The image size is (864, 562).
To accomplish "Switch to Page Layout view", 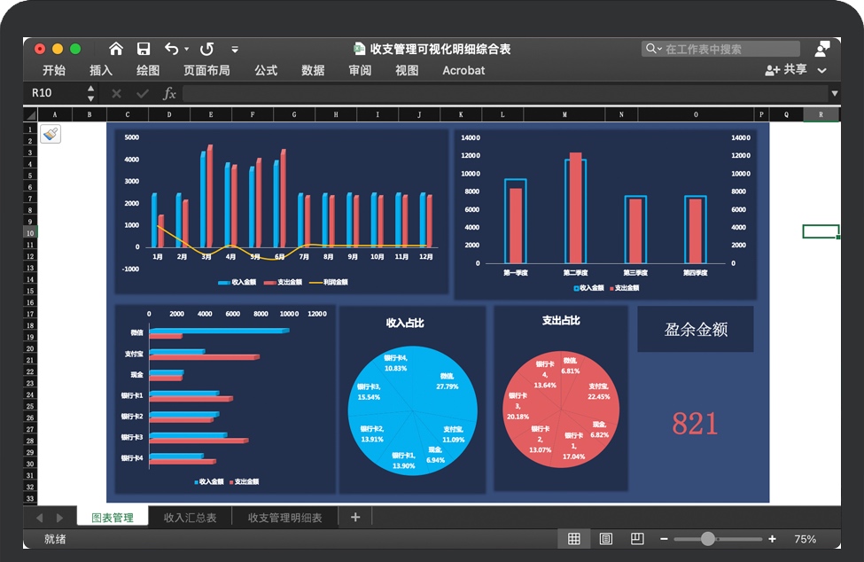I will (606, 539).
